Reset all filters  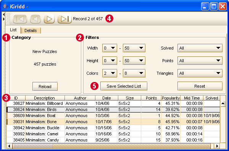[200, 86]
